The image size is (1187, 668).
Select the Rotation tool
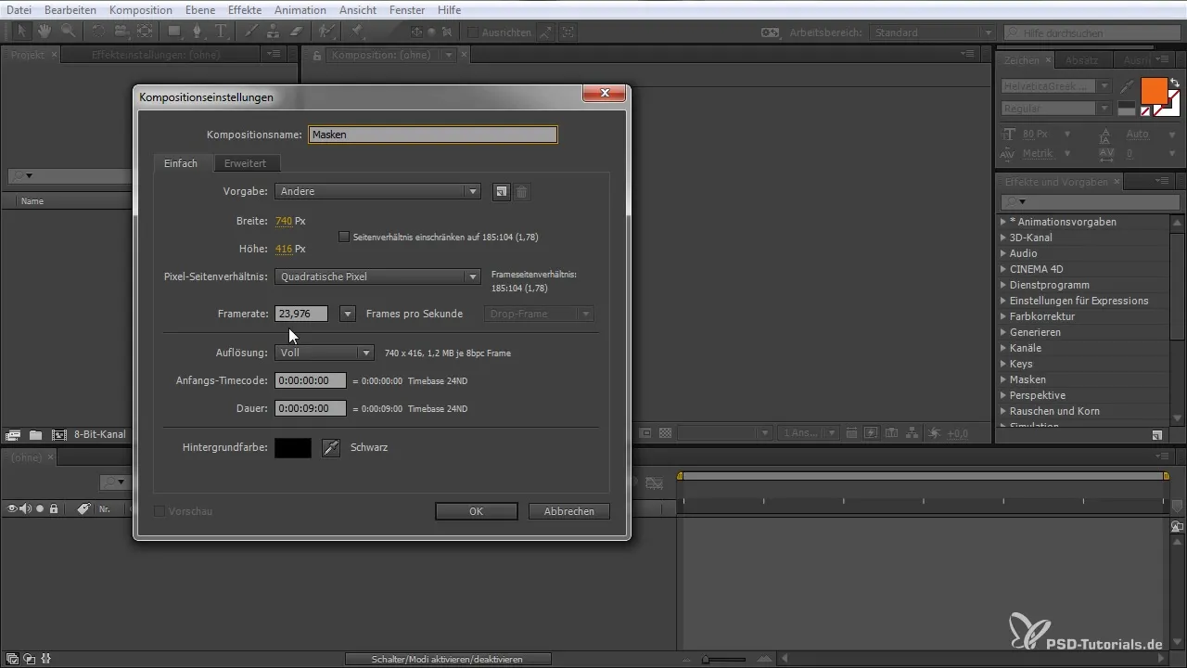coord(98,31)
